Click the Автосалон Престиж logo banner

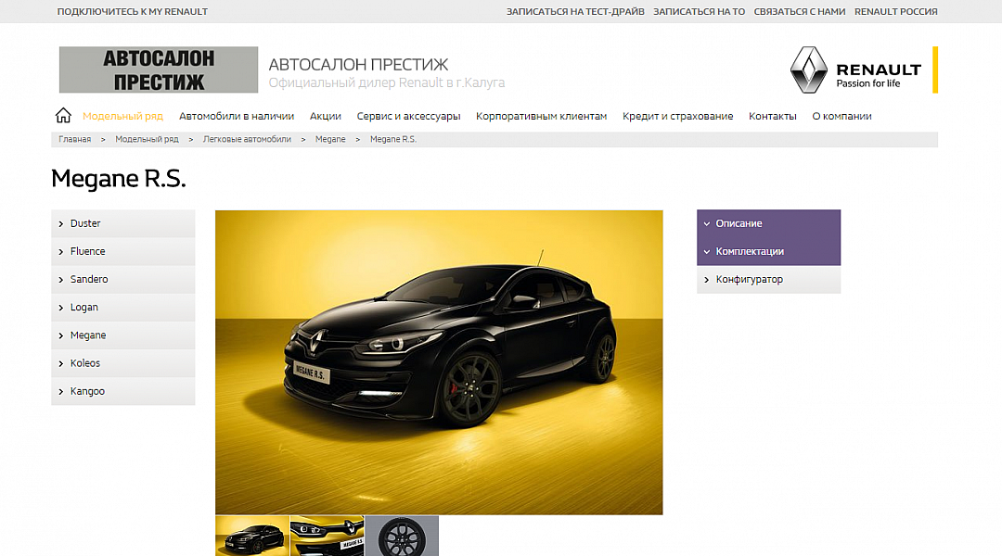[159, 70]
